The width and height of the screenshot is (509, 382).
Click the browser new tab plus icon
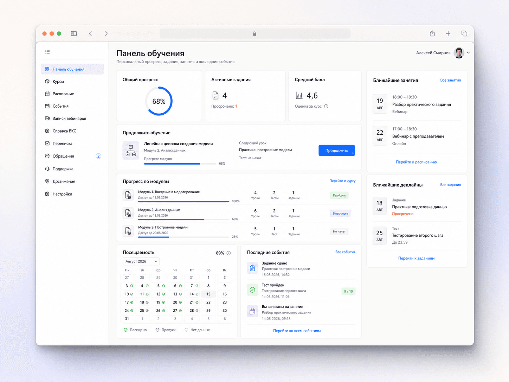point(448,33)
